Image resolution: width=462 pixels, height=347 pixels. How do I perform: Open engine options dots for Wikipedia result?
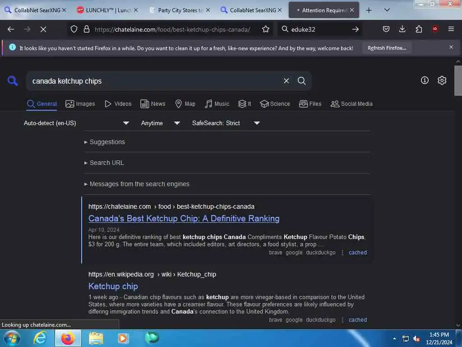point(342,320)
